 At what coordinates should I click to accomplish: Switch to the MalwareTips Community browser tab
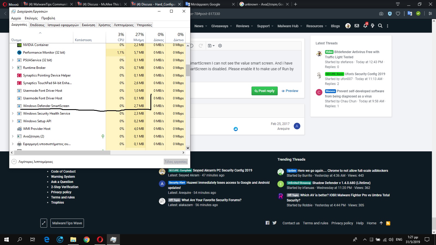point(48,4)
